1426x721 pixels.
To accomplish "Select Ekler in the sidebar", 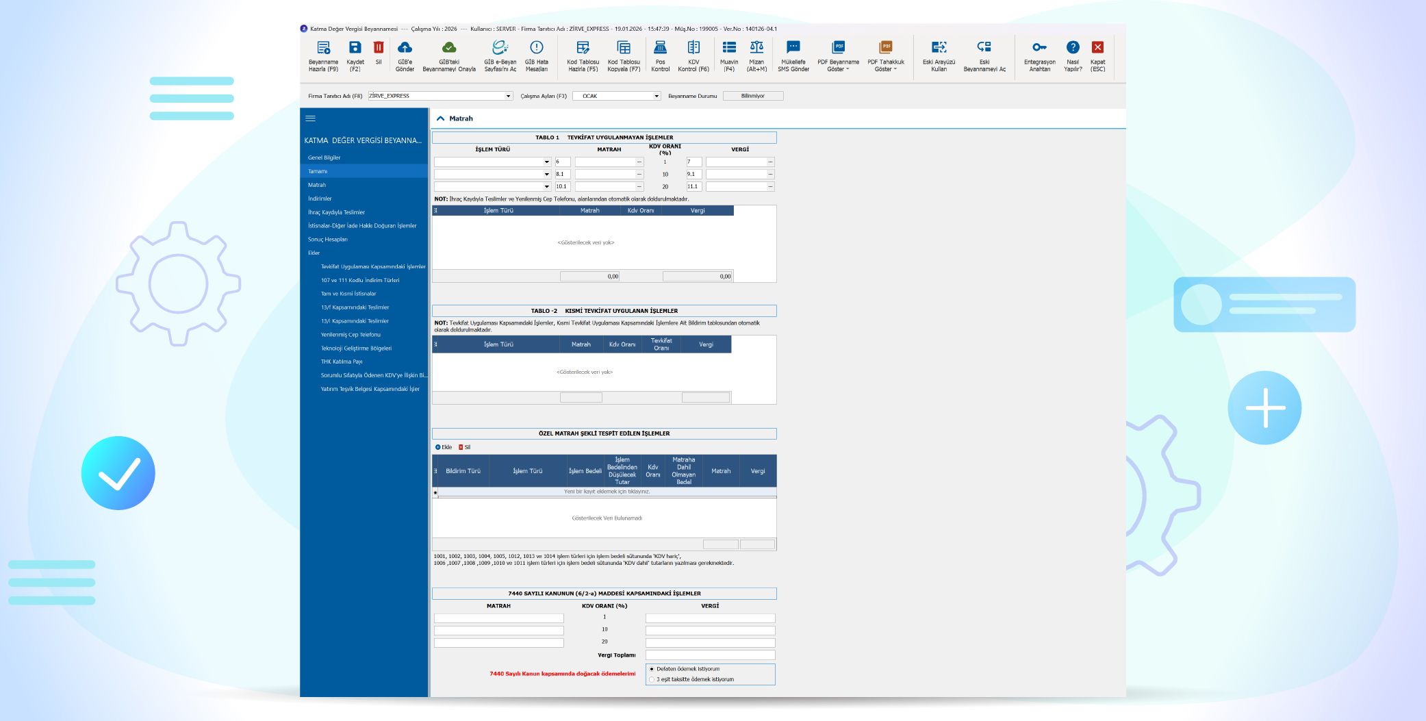I will (314, 253).
